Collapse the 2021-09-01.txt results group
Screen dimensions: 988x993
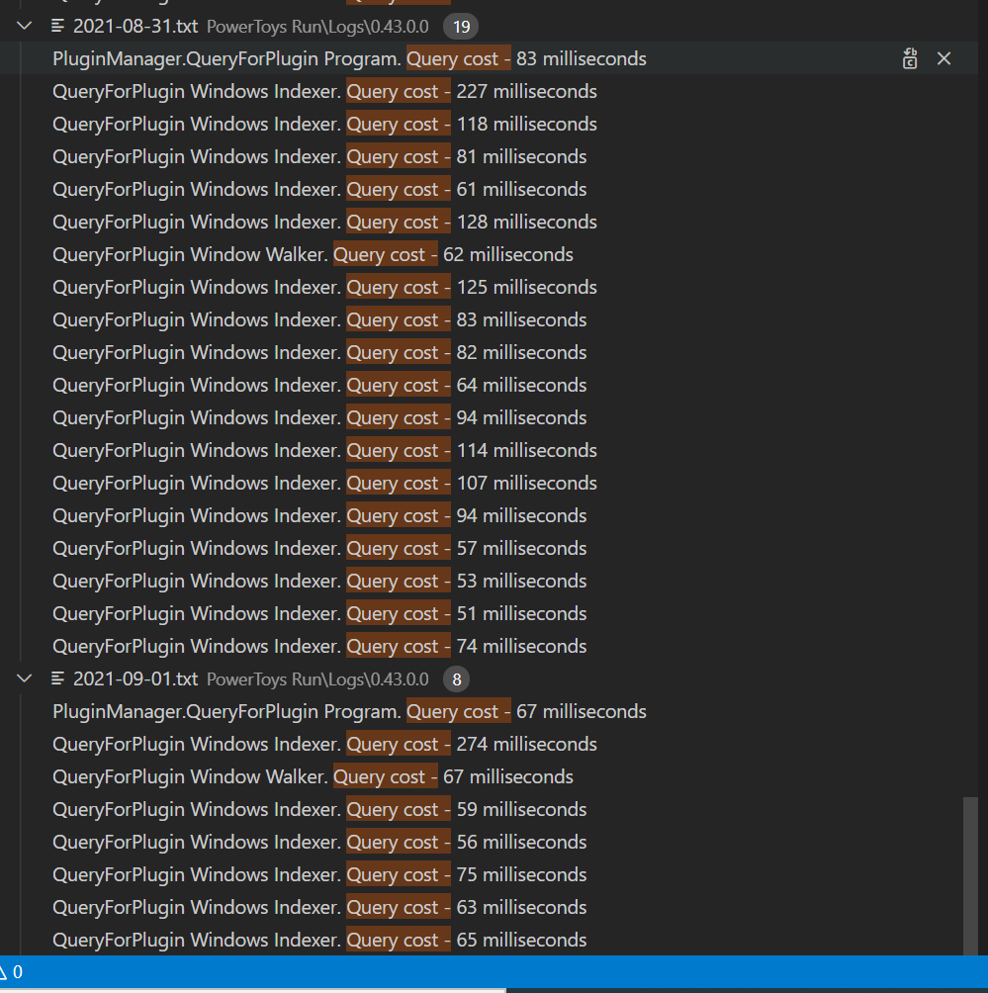coord(24,678)
